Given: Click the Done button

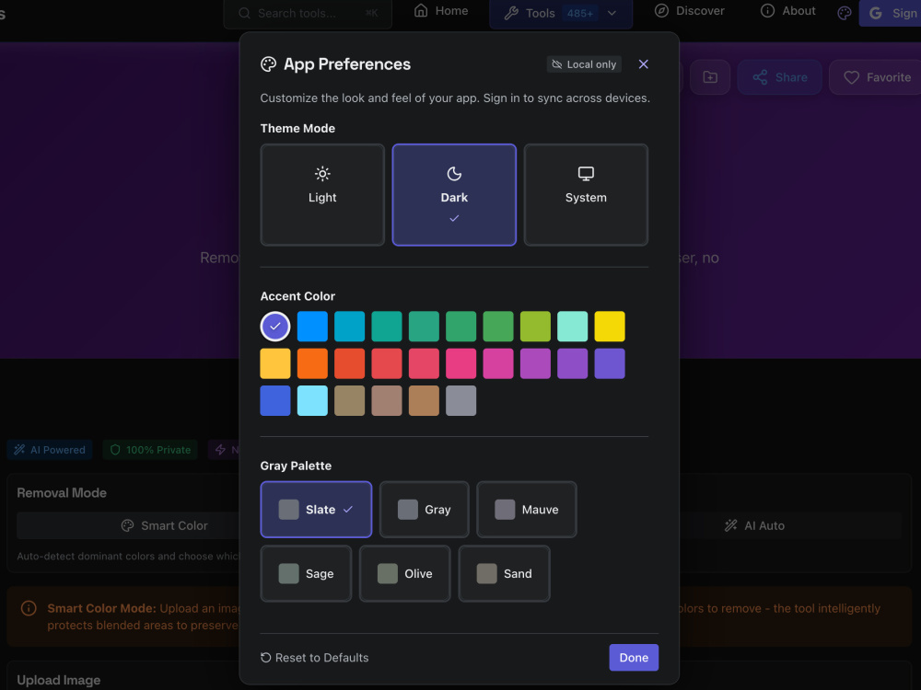Looking at the screenshot, I should (x=634, y=657).
